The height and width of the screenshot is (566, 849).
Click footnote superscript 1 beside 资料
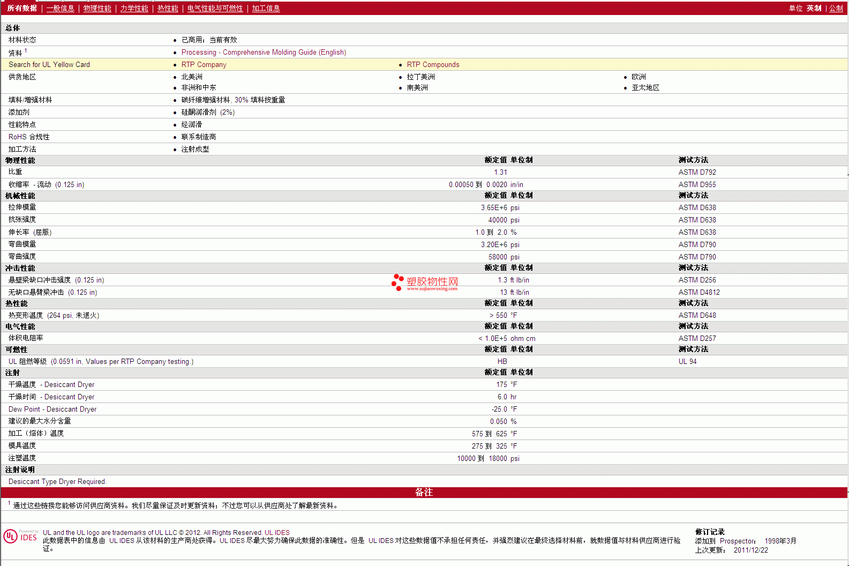pos(26,51)
